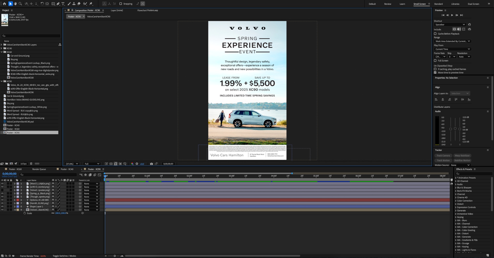
Task: Open the viewer magnification 37.6% dropdown
Action: pyautogui.click(x=72, y=164)
